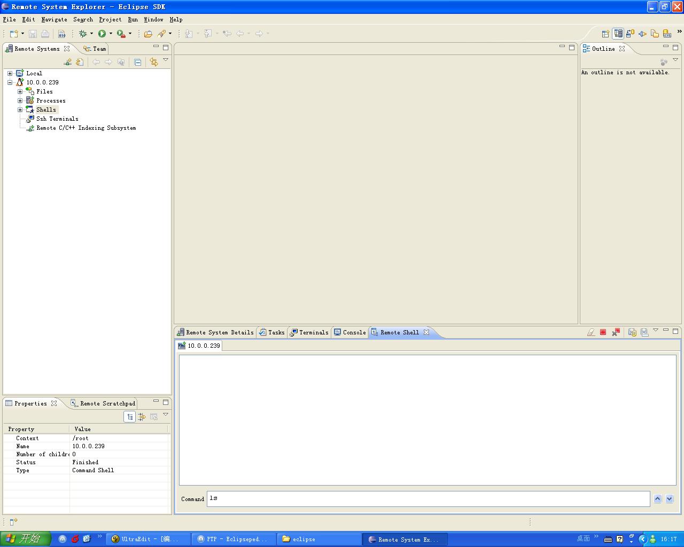Open Remote Systems view menu triangle
The height and width of the screenshot is (547, 684).
coord(166,60)
